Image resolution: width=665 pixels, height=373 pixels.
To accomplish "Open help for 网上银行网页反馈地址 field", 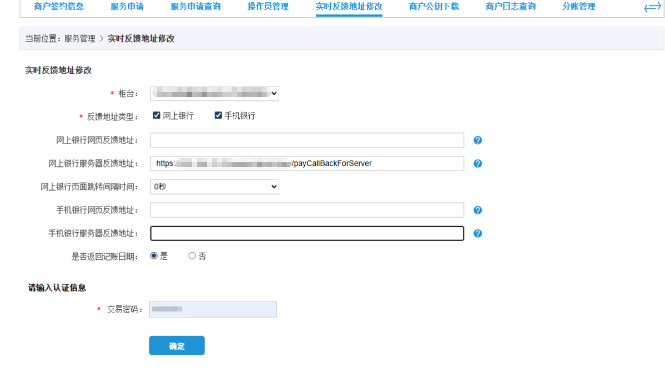I will click(x=477, y=140).
